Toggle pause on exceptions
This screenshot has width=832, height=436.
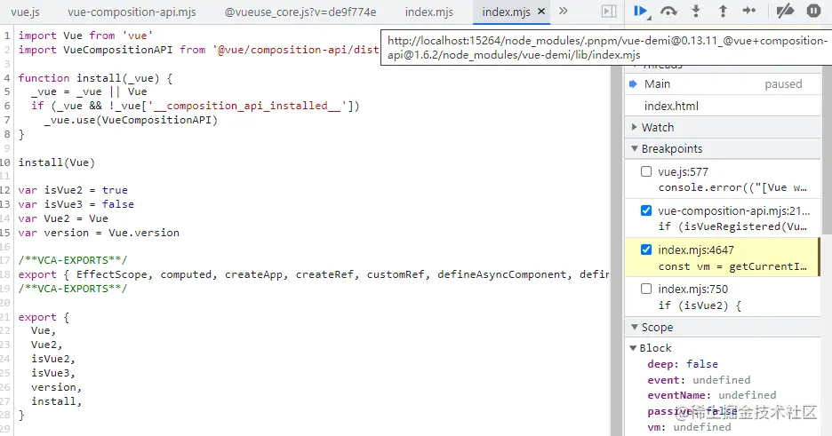813,11
